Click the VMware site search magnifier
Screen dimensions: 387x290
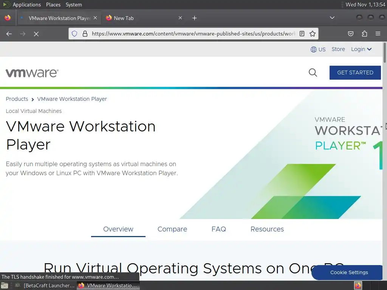[313, 72]
